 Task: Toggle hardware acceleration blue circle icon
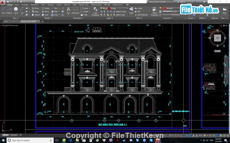(218, 135)
